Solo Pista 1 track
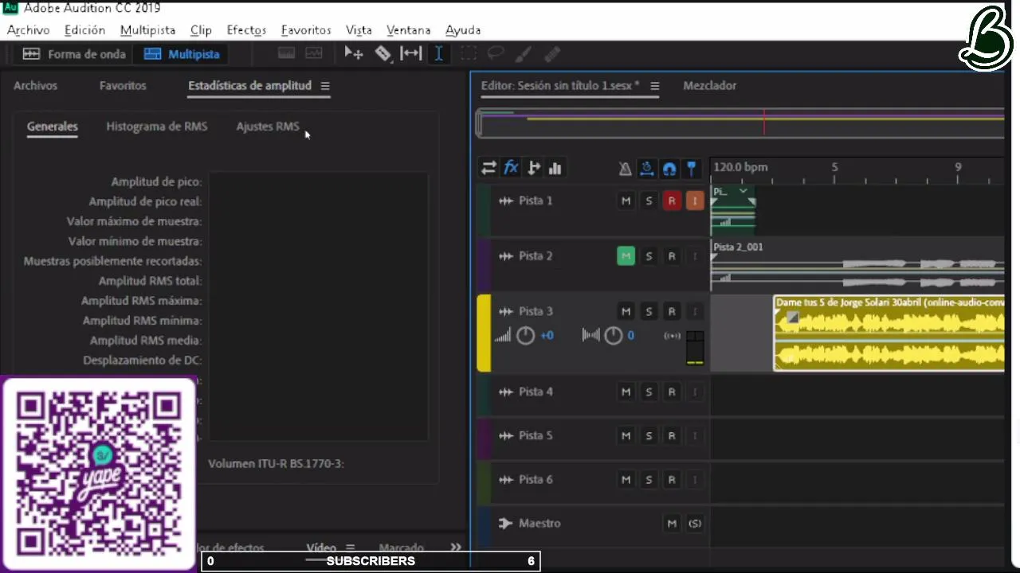The image size is (1020, 573). [649, 201]
